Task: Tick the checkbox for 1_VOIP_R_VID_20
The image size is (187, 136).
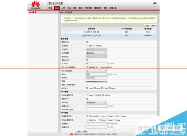Action: 65,32
